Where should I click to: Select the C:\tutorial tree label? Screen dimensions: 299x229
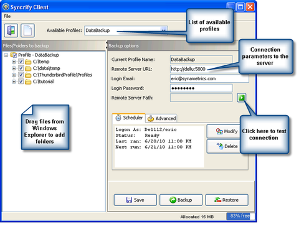pos(43,82)
